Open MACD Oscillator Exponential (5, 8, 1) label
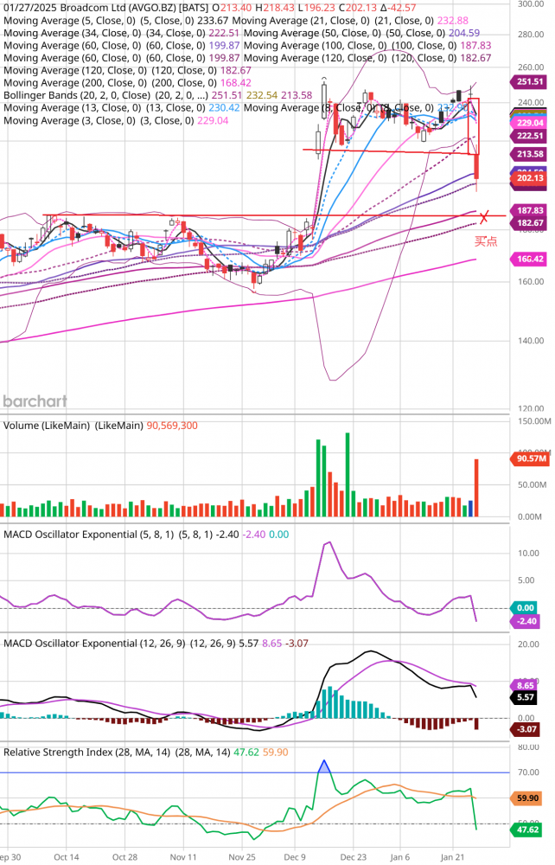The width and height of the screenshot is (555, 865). (x=112, y=535)
